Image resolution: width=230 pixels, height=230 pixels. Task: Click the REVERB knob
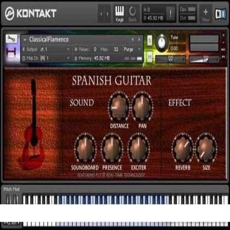pos(183,148)
